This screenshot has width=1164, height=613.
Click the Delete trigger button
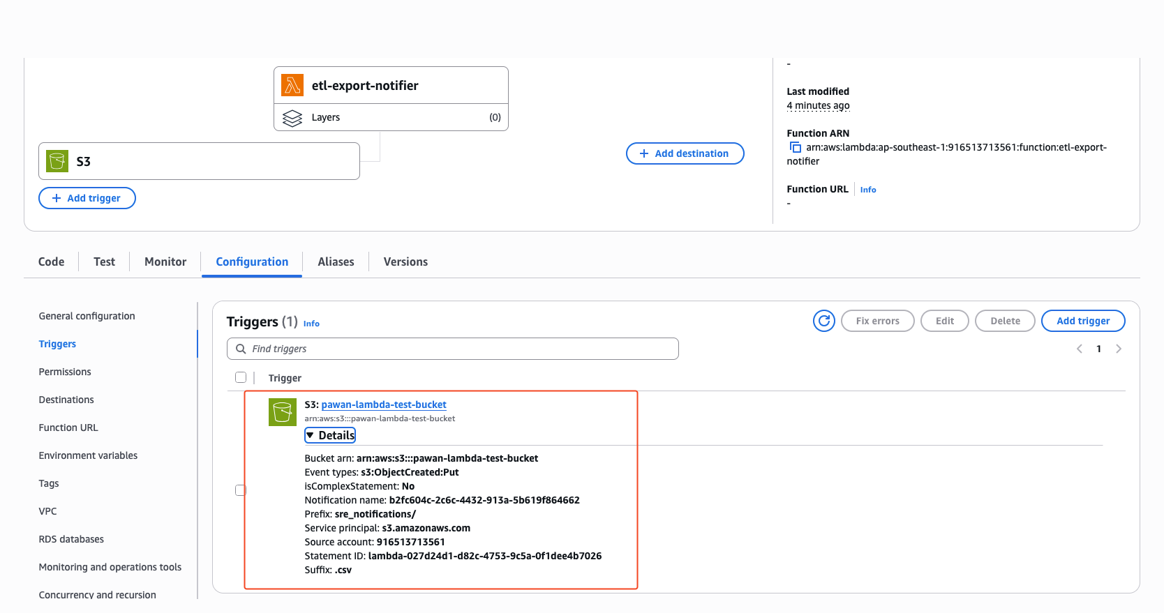click(1005, 321)
